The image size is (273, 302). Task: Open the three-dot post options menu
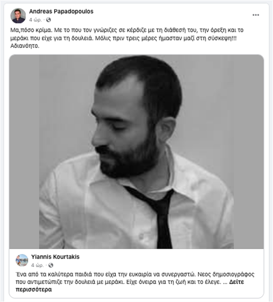tap(256, 15)
